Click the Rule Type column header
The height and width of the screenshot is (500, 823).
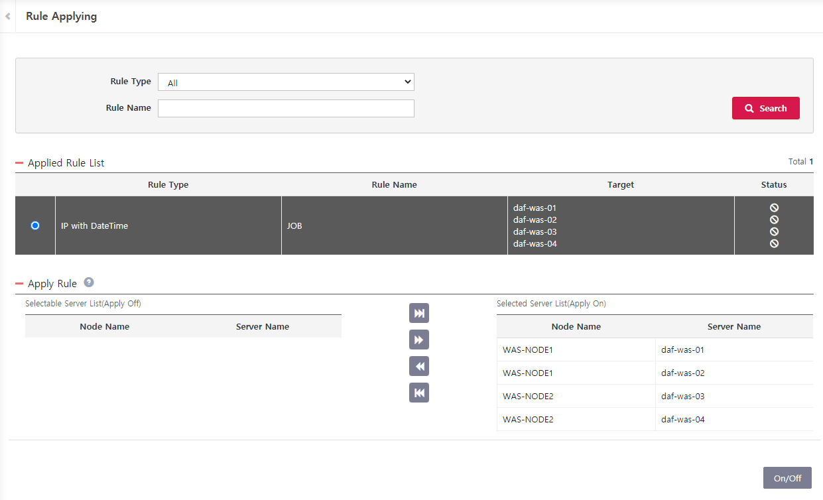click(x=168, y=184)
